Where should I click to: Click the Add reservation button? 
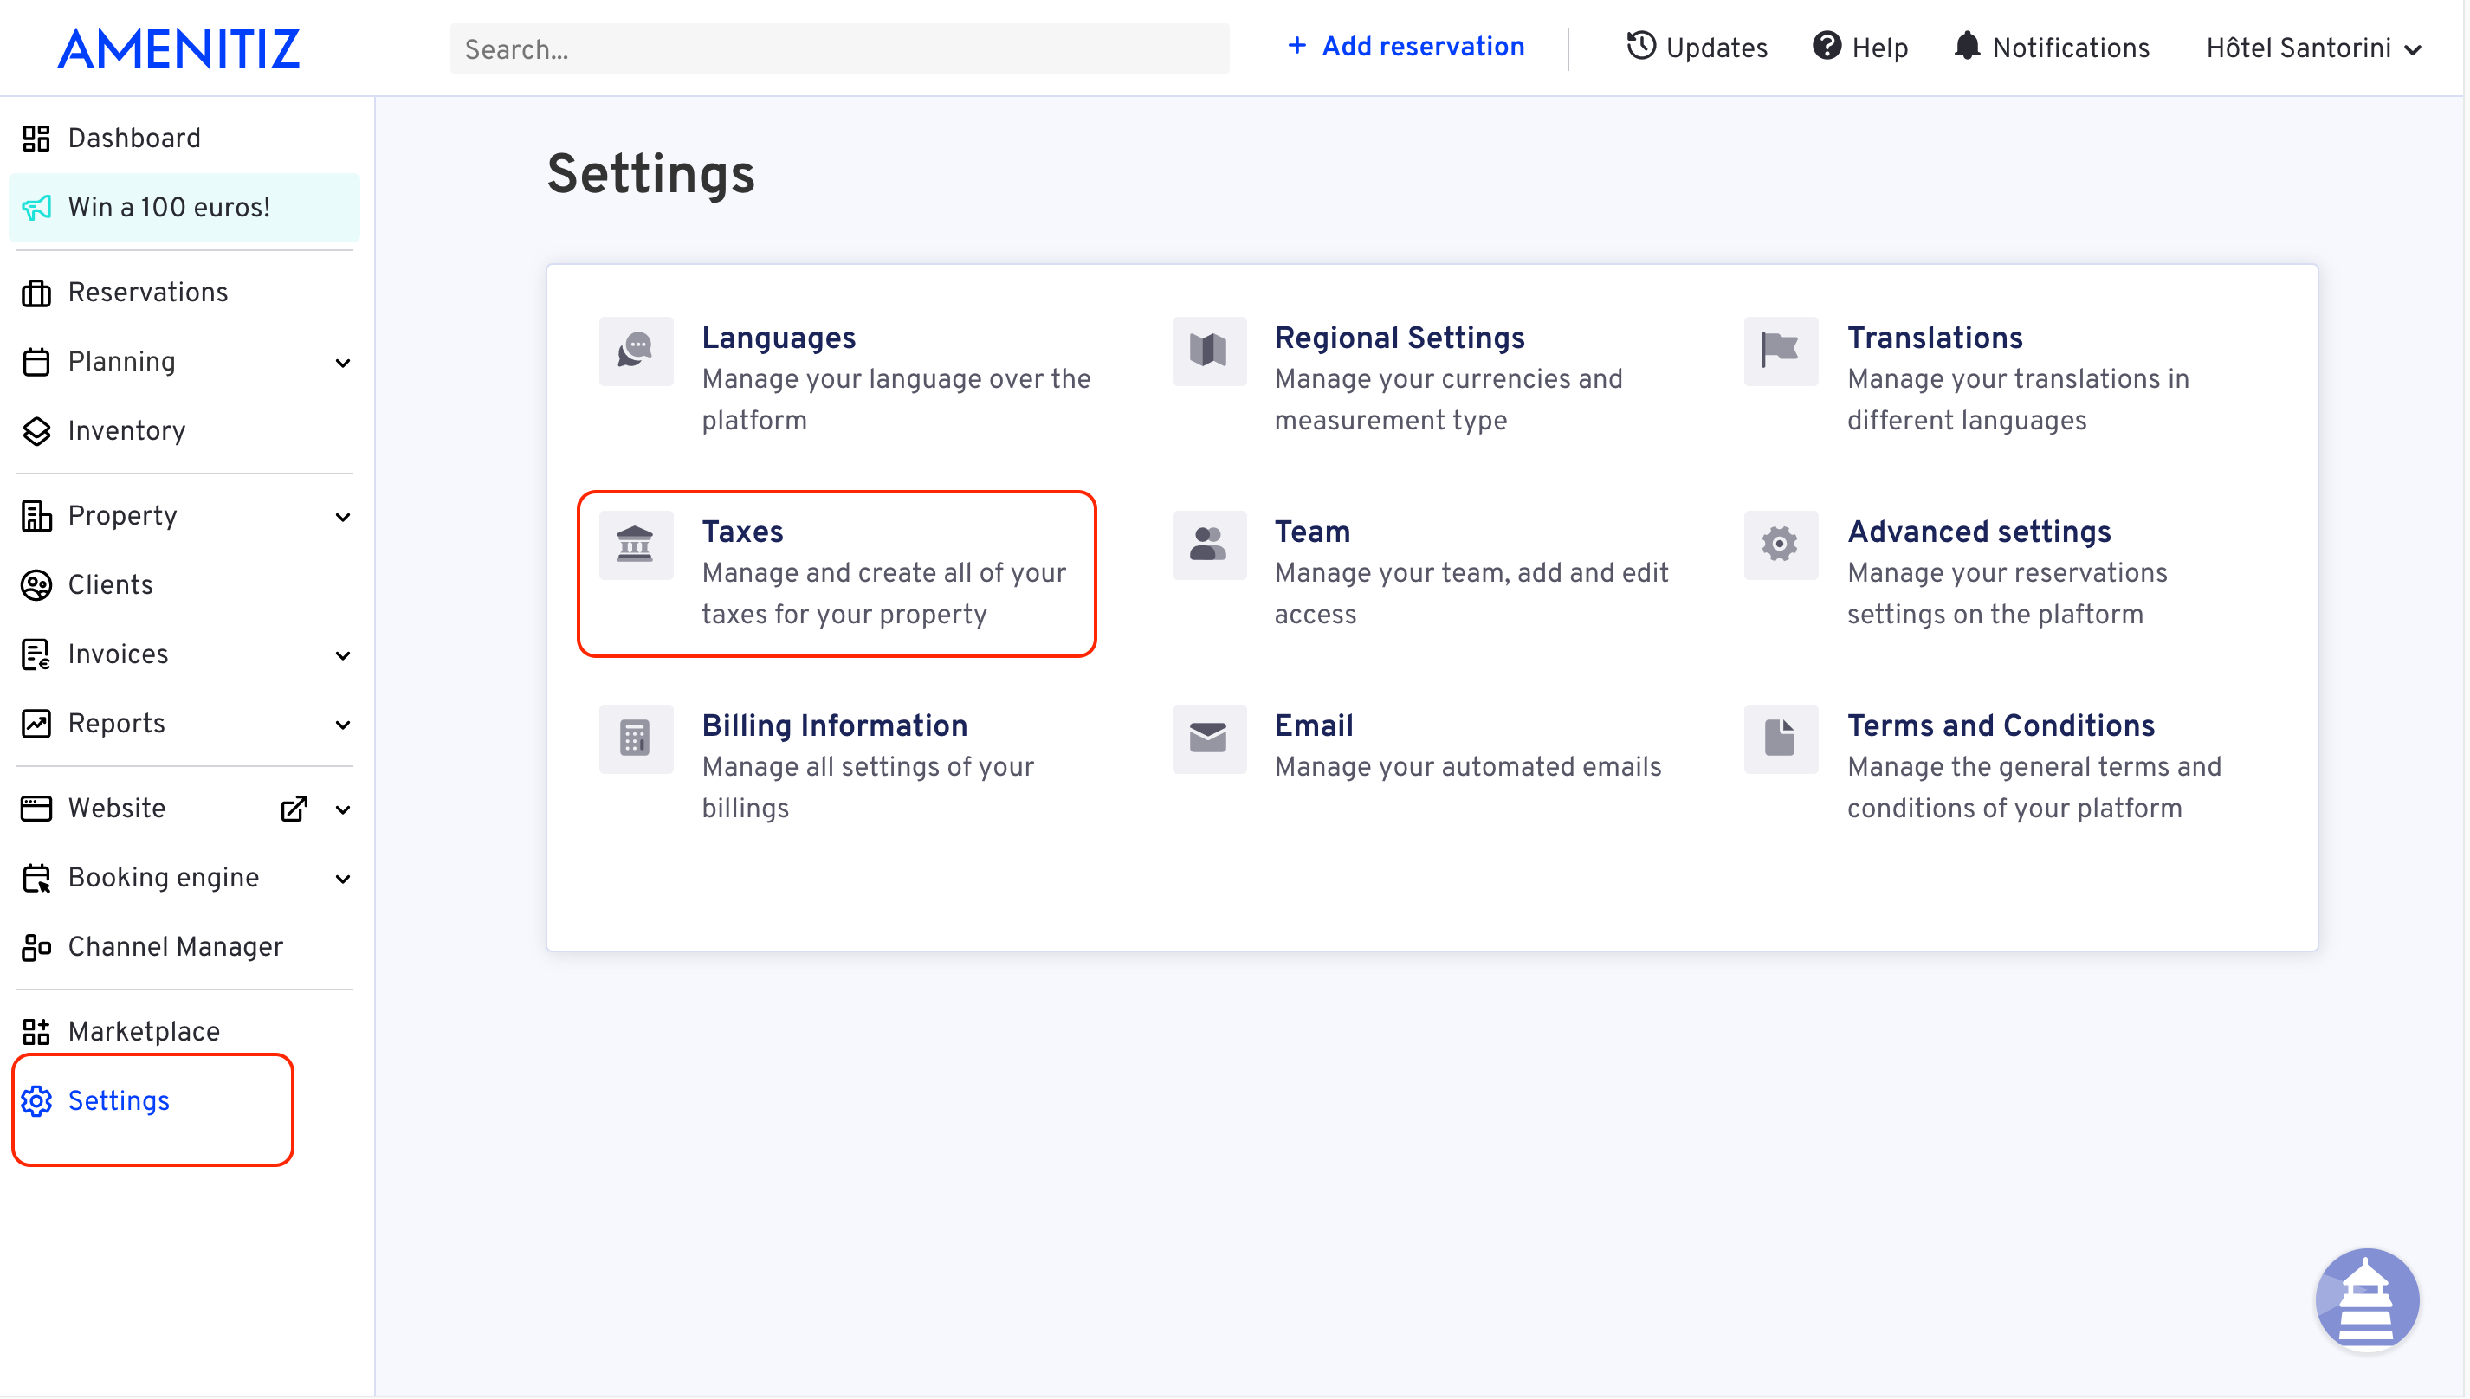click(x=1405, y=46)
